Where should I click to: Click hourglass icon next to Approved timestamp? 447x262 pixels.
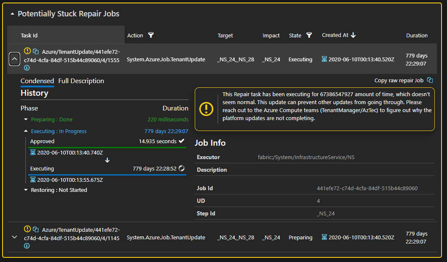click(33, 152)
